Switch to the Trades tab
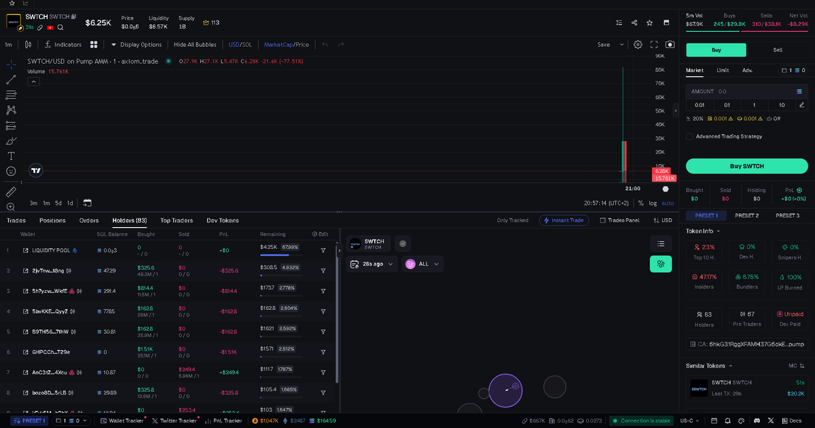Image resolution: width=815 pixels, height=428 pixels. coord(16,220)
